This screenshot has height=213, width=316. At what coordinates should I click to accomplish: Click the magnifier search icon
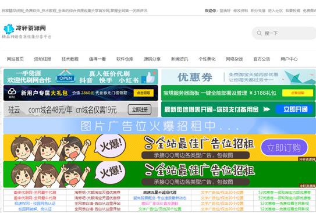[x=260, y=33]
